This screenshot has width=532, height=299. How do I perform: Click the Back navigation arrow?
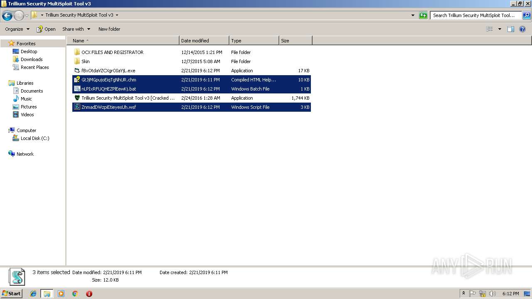[7, 16]
